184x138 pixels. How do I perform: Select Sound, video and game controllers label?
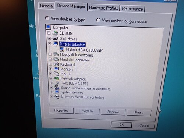(x=85, y=88)
